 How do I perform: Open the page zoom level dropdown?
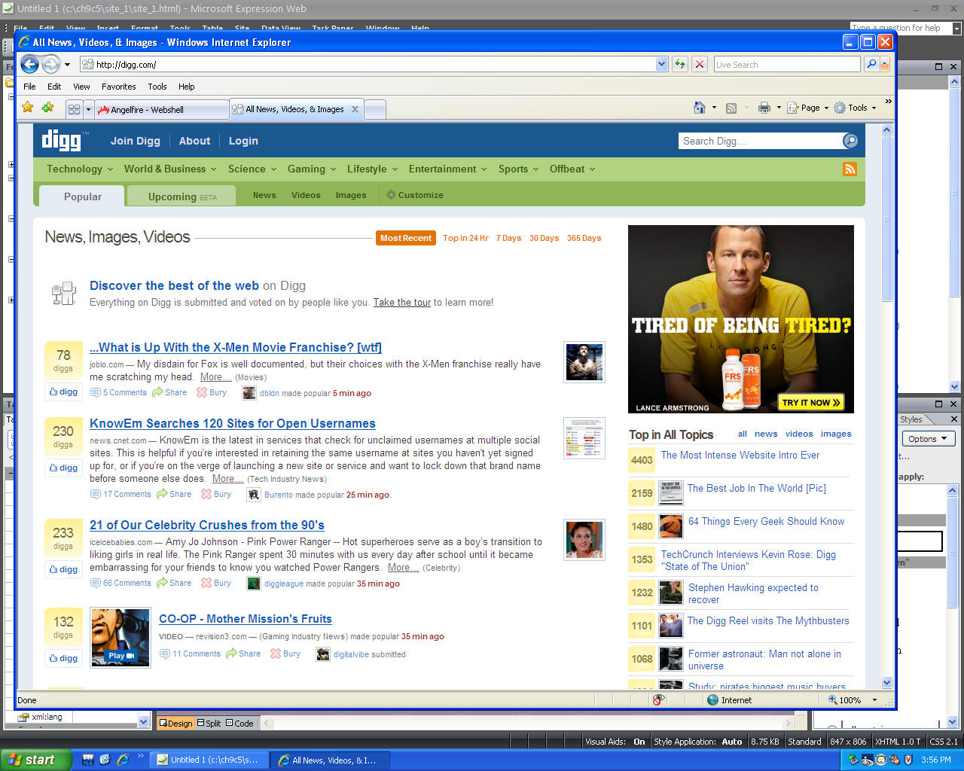point(874,699)
